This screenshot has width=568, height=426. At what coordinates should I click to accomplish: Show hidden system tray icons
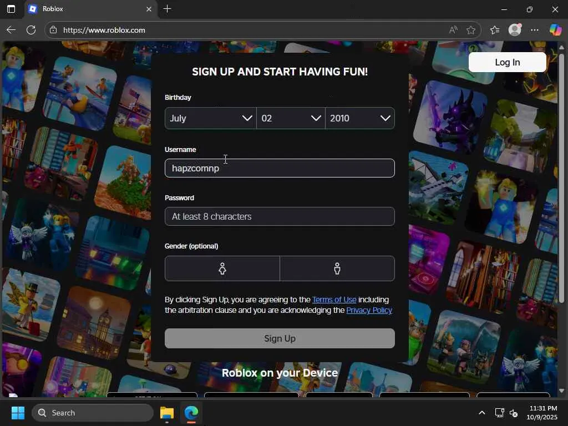[482, 413]
